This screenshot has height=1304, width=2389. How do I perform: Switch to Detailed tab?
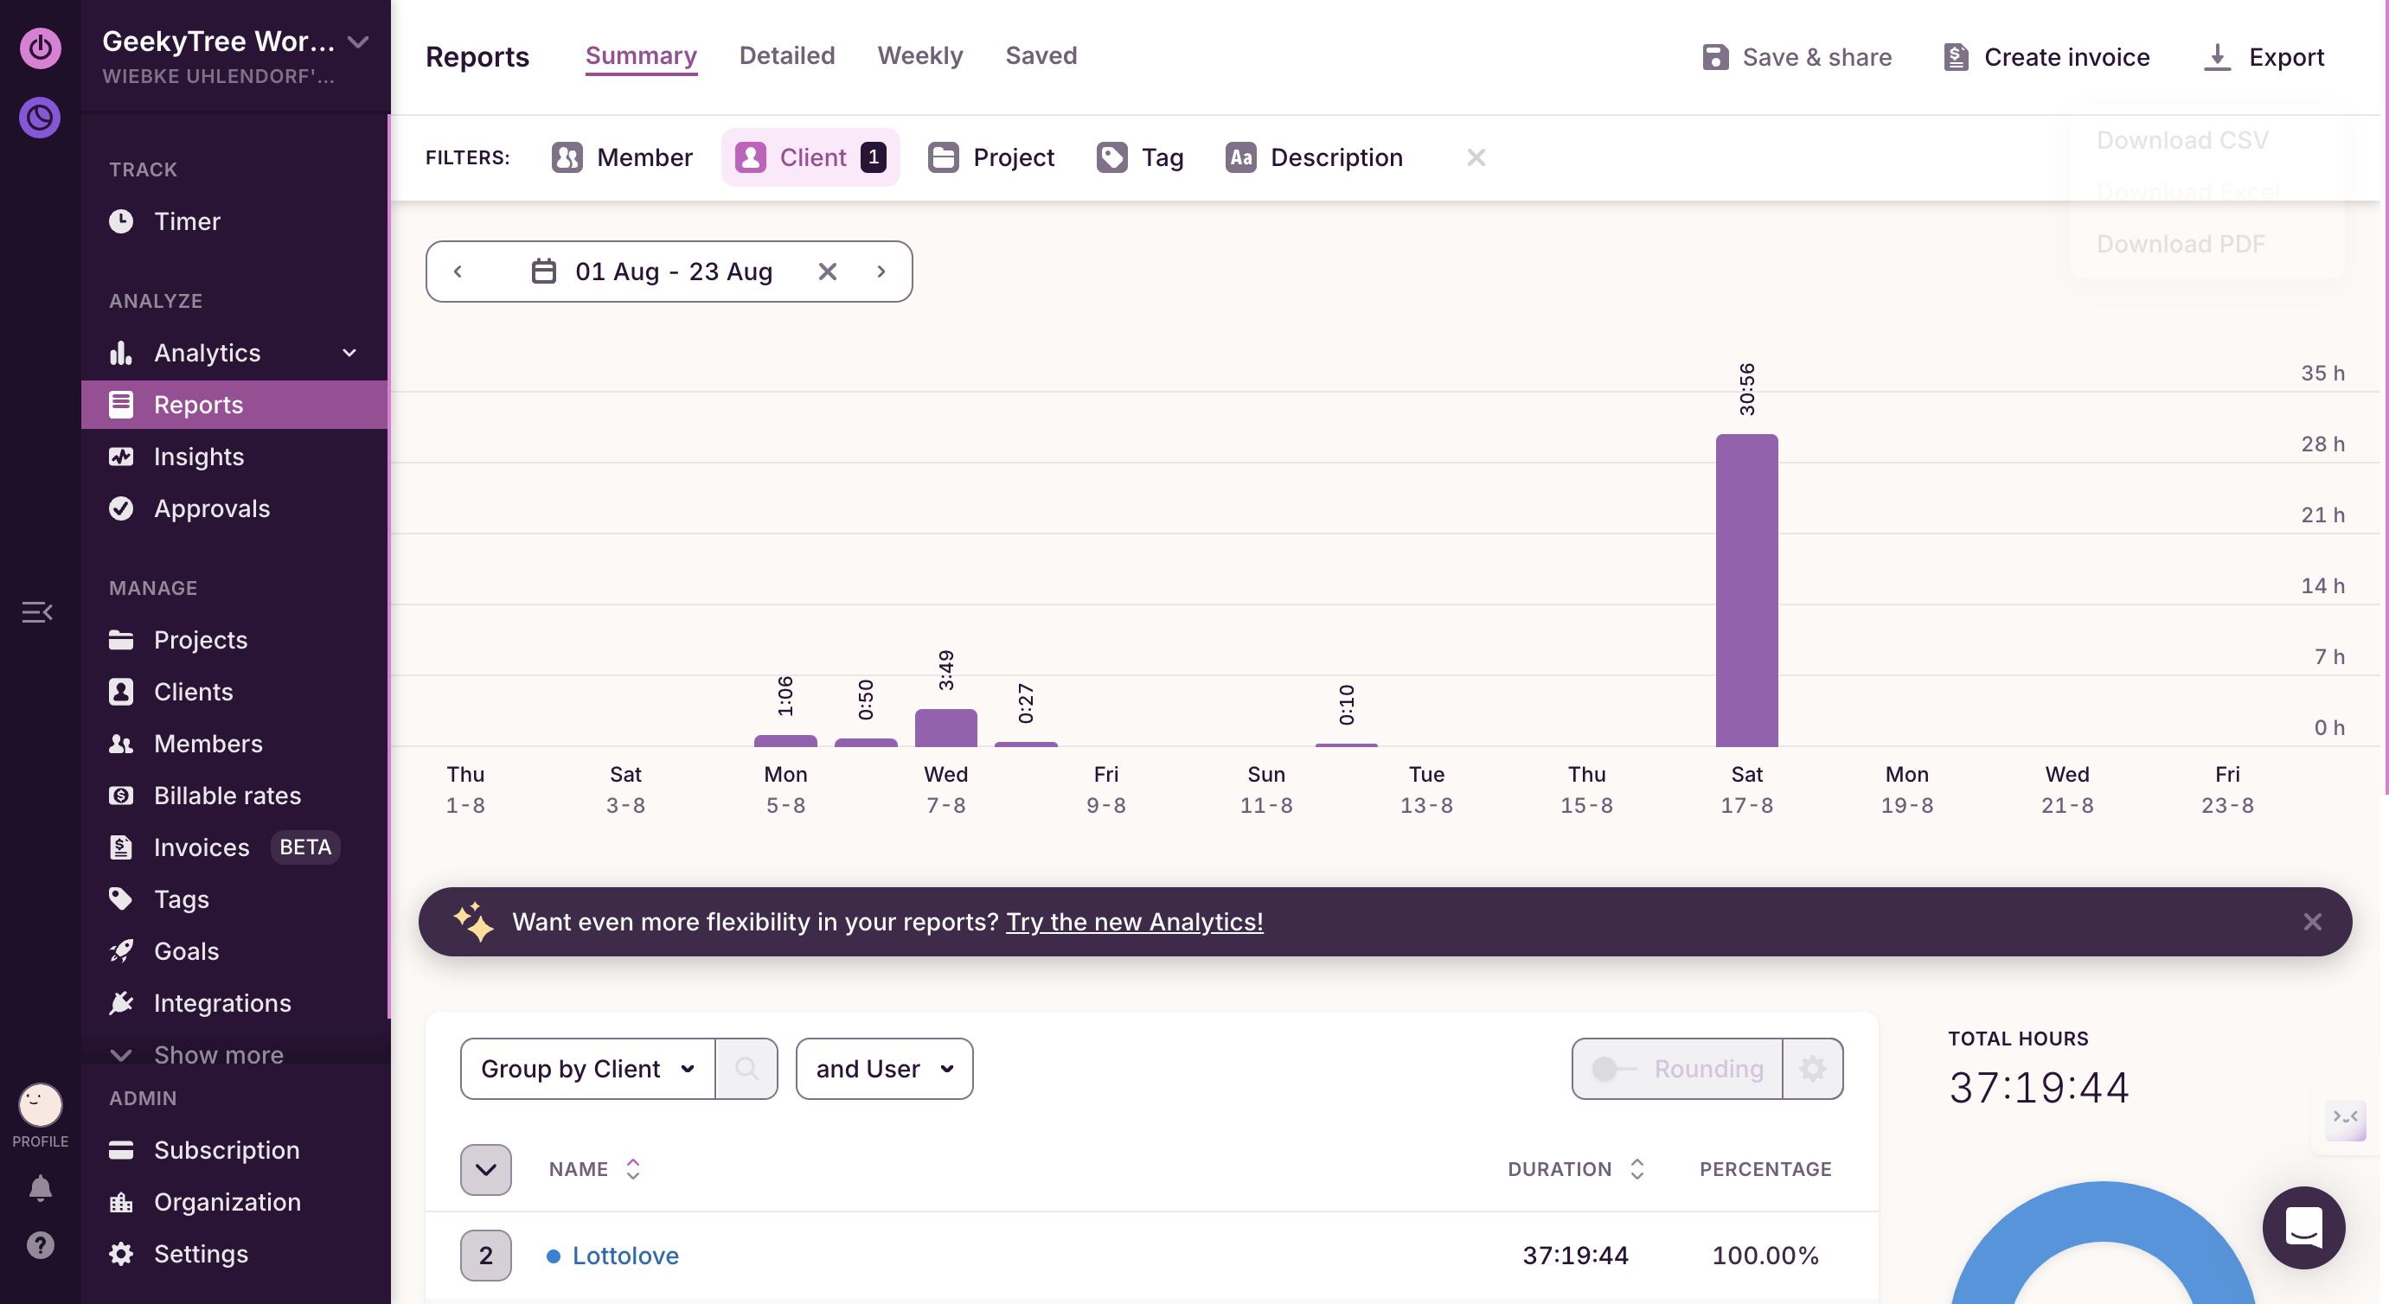tap(786, 55)
